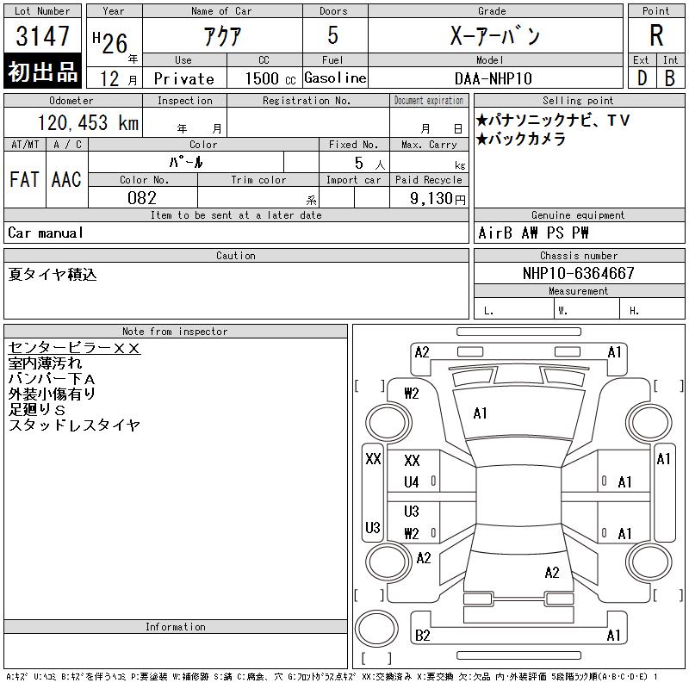This screenshot has height=689, width=689.
Task: Select the 初出品 black badge
Action: [42, 71]
